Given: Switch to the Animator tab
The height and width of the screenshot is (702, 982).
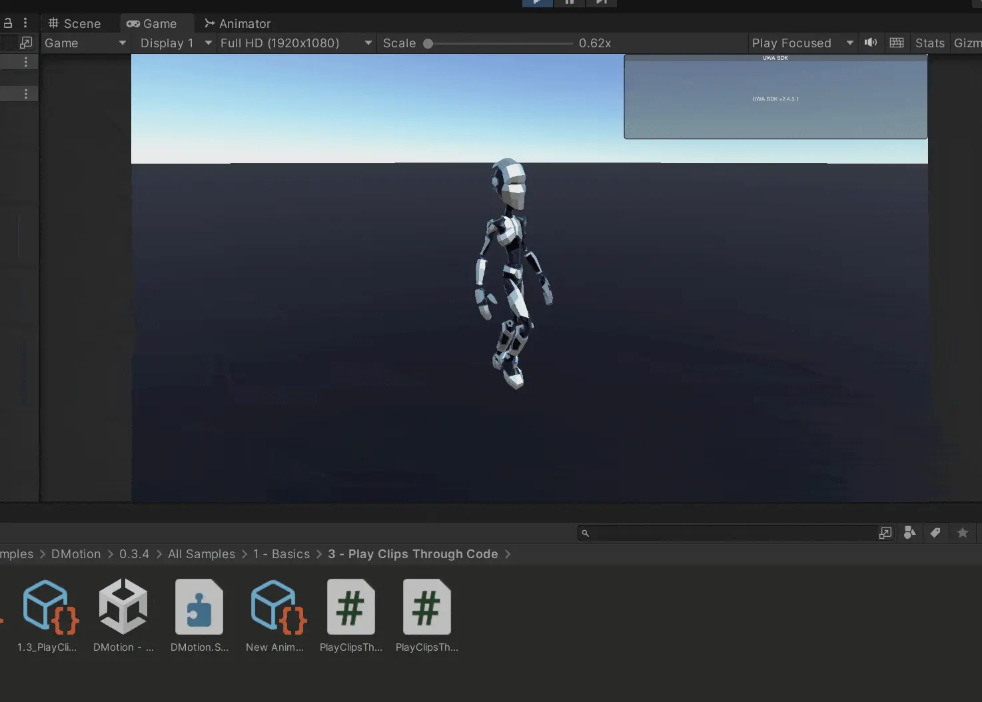Looking at the screenshot, I should [x=238, y=23].
